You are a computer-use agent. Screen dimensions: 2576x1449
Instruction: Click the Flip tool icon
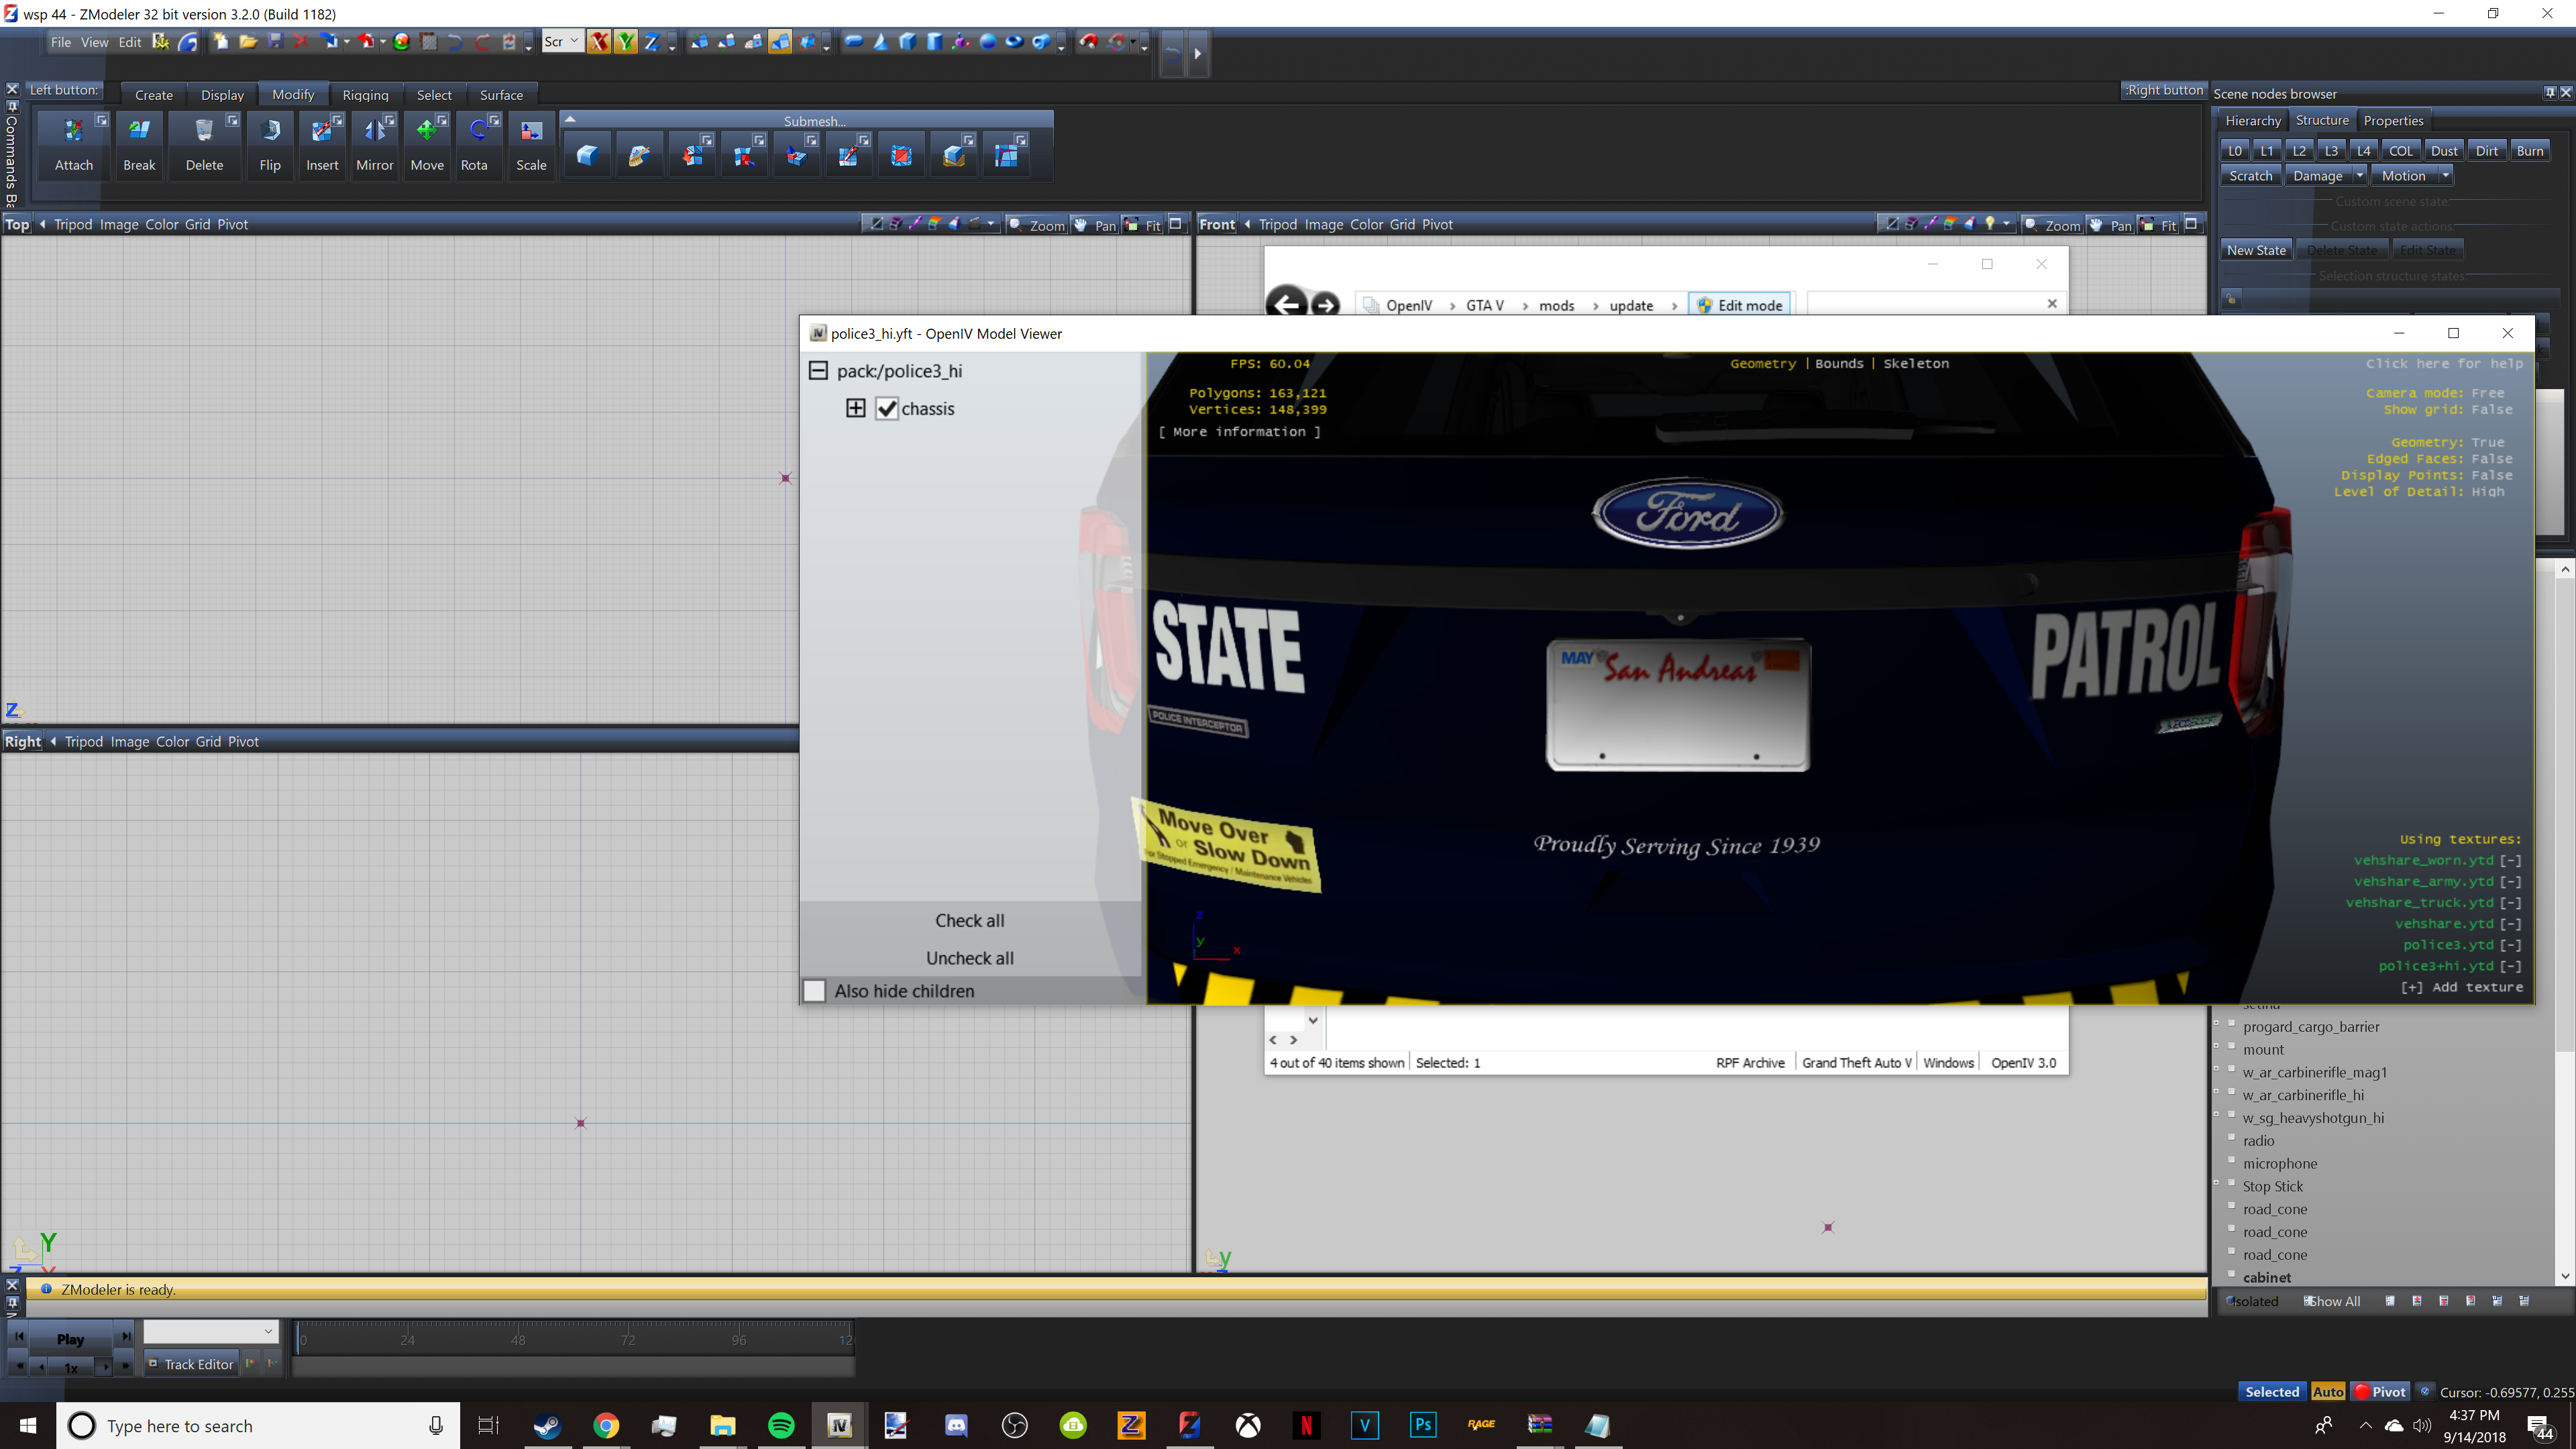270,131
